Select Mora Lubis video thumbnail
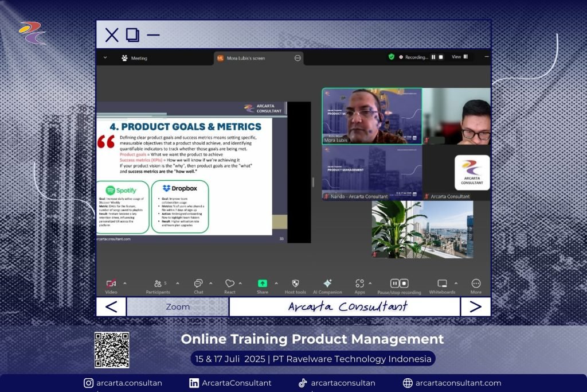The width and height of the screenshot is (587, 392). pos(371,115)
